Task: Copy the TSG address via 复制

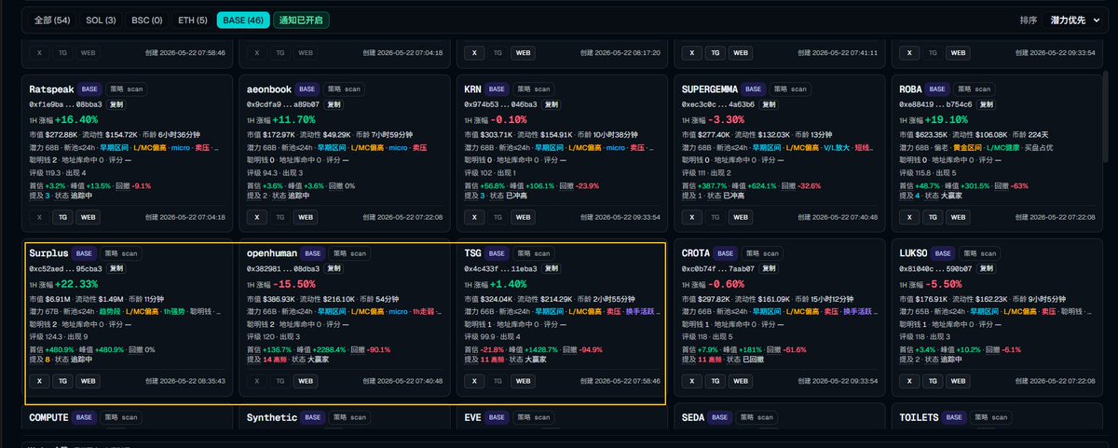Action: 552,267
